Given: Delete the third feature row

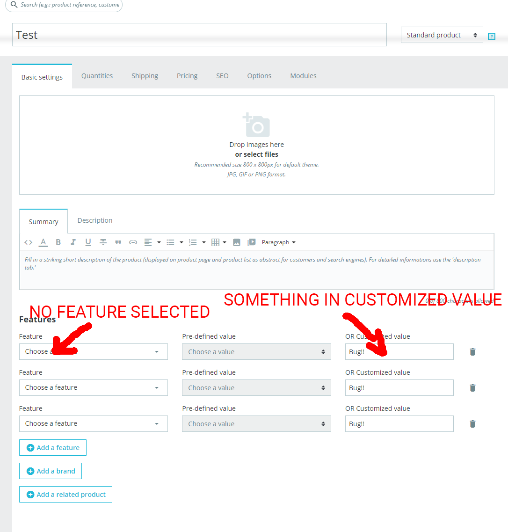Looking at the screenshot, I should 473,424.
